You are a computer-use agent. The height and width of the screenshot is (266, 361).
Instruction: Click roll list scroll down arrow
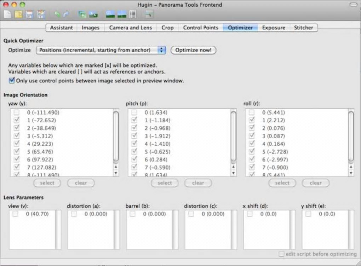351,173
